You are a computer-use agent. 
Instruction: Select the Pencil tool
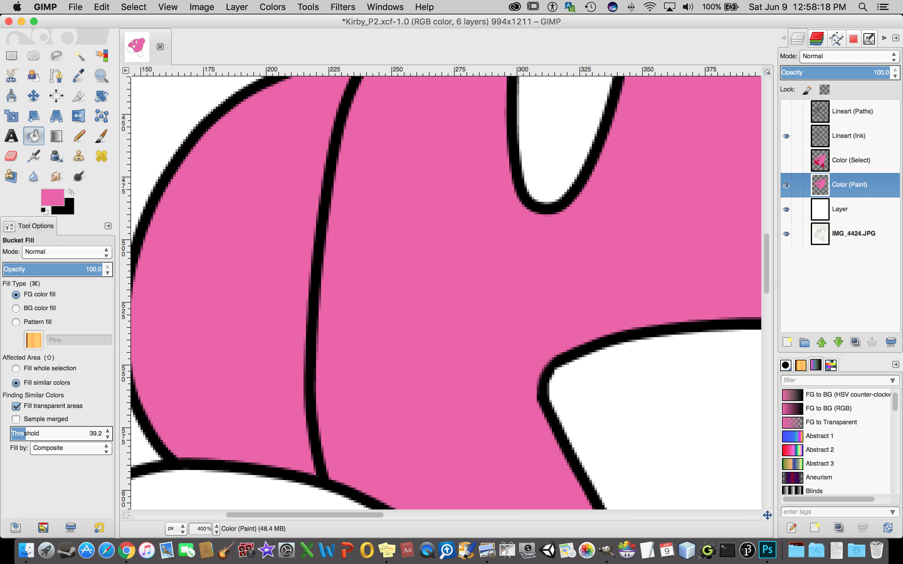click(79, 136)
